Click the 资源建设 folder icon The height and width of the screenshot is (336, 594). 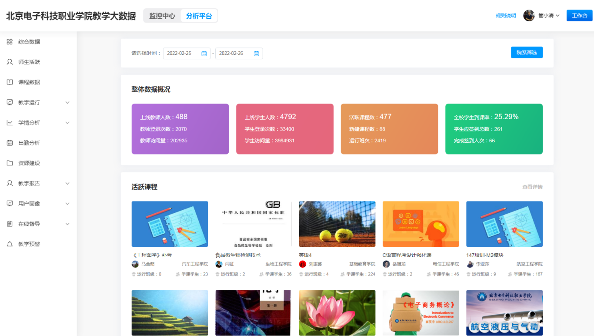10,163
